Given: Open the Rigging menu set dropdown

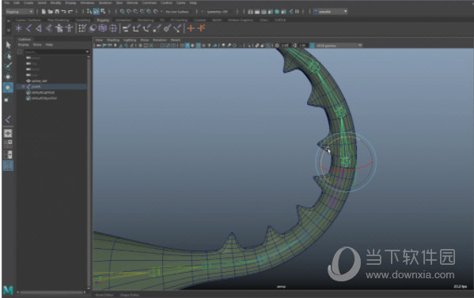Looking at the screenshot, I should [19, 12].
